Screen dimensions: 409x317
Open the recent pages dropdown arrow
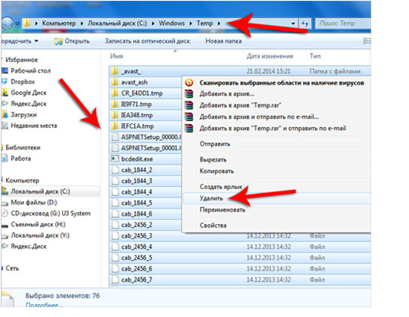(17, 23)
